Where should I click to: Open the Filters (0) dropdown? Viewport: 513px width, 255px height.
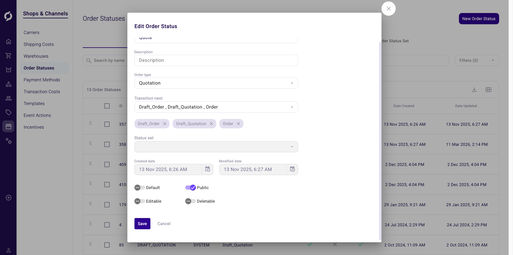tap(477, 60)
